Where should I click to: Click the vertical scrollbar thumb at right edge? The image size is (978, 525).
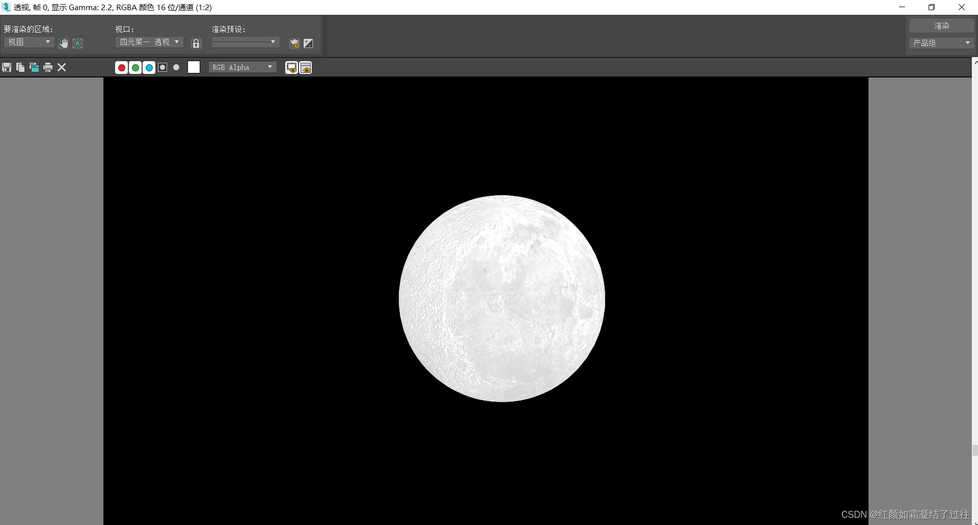(975, 450)
